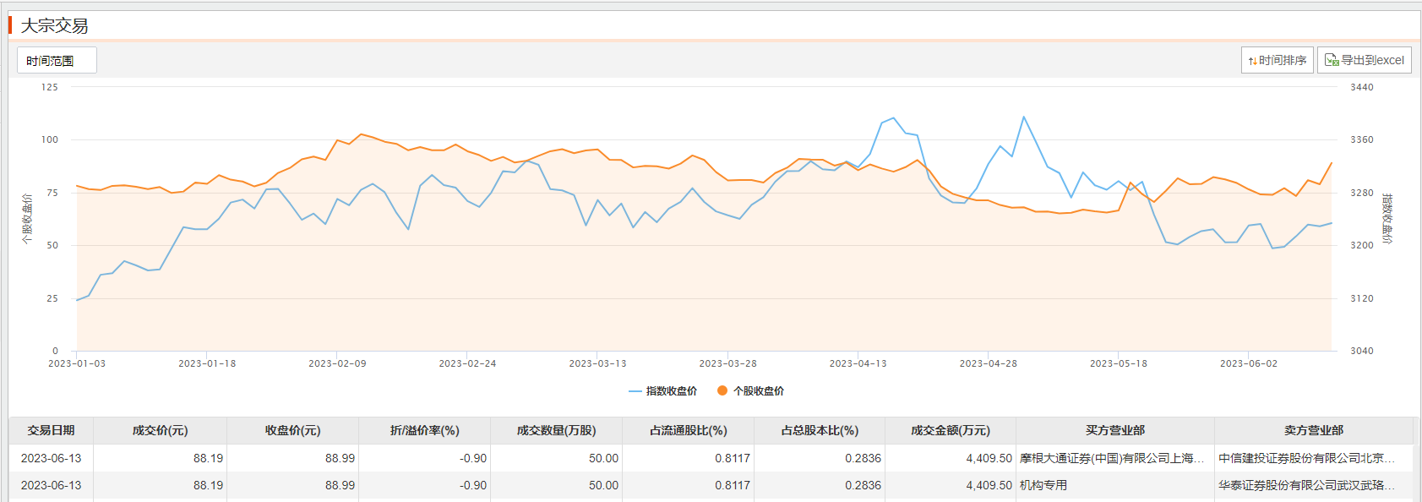Click 0.2836 total share ratio in 机构专用 row
The image size is (1422, 502).
863,485
